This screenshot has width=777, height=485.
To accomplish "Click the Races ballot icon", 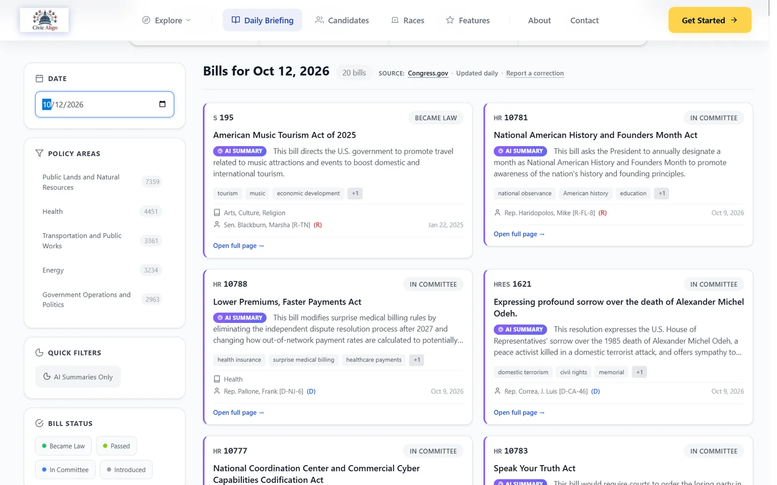I will point(395,20).
